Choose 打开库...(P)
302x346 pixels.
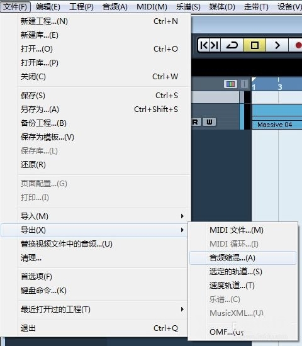96,63
